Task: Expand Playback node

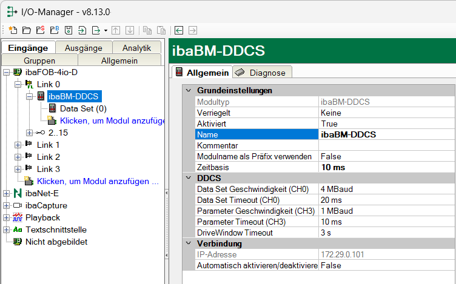Action: click(x=7, y=218)
